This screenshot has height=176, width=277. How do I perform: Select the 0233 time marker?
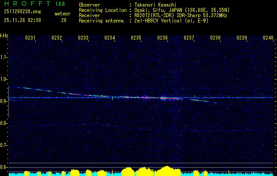pos(83,38)
